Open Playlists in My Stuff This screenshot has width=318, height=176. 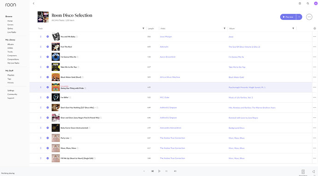11,75
